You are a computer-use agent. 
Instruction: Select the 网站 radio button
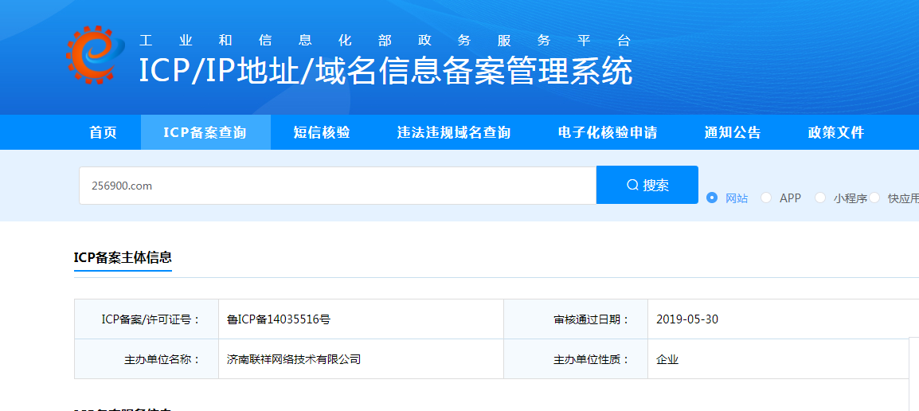pos(712,198)
